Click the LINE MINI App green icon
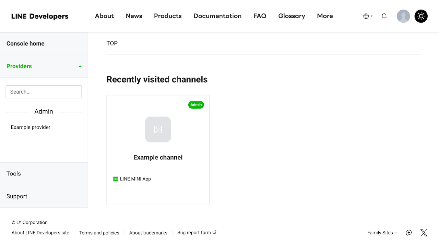 pos(116,179)
